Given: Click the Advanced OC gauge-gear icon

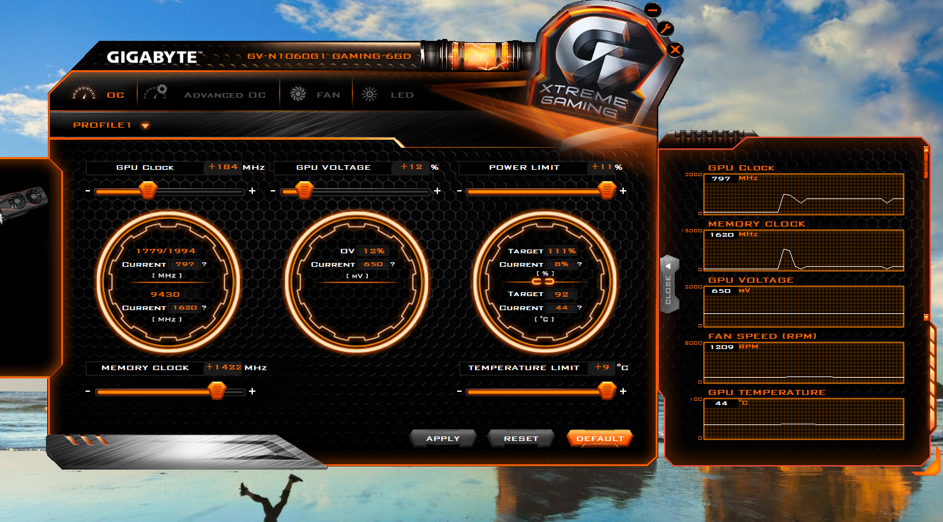Looking at the screenshot, I should point(155,93).
